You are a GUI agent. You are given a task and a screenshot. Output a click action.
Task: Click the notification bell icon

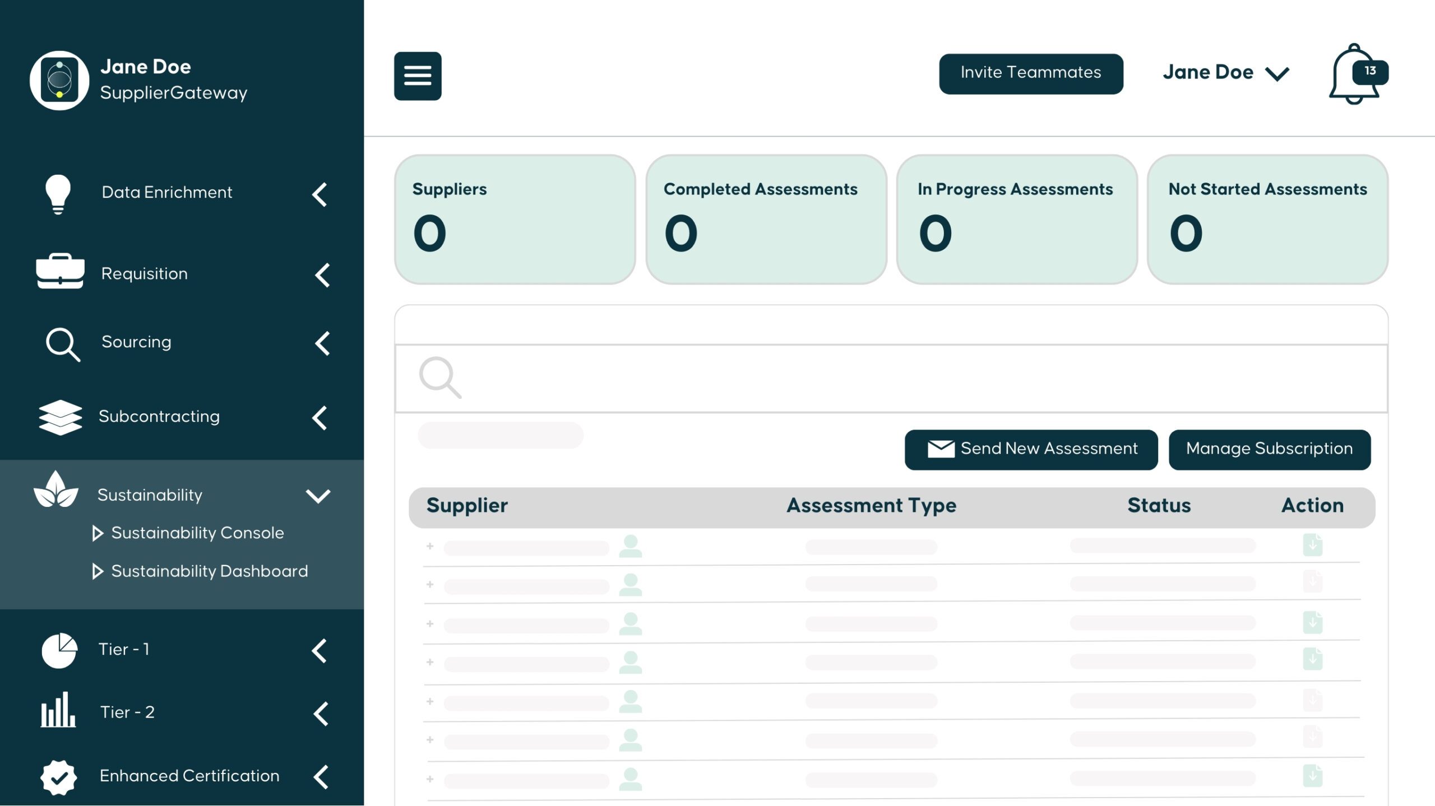pos(1354,76)
